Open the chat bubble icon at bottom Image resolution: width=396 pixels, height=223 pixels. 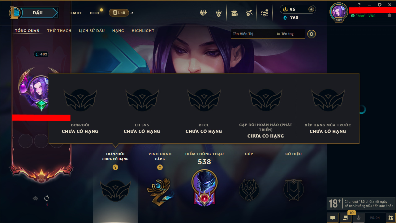tap(333, 218)
